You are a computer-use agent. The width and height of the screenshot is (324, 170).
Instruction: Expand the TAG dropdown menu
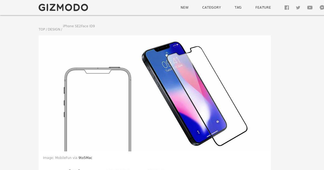[x=238, y=8]
